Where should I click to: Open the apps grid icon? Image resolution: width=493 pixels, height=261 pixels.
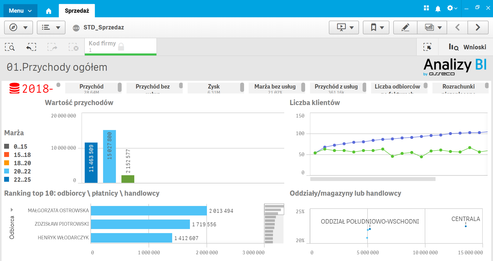(426, 8)
